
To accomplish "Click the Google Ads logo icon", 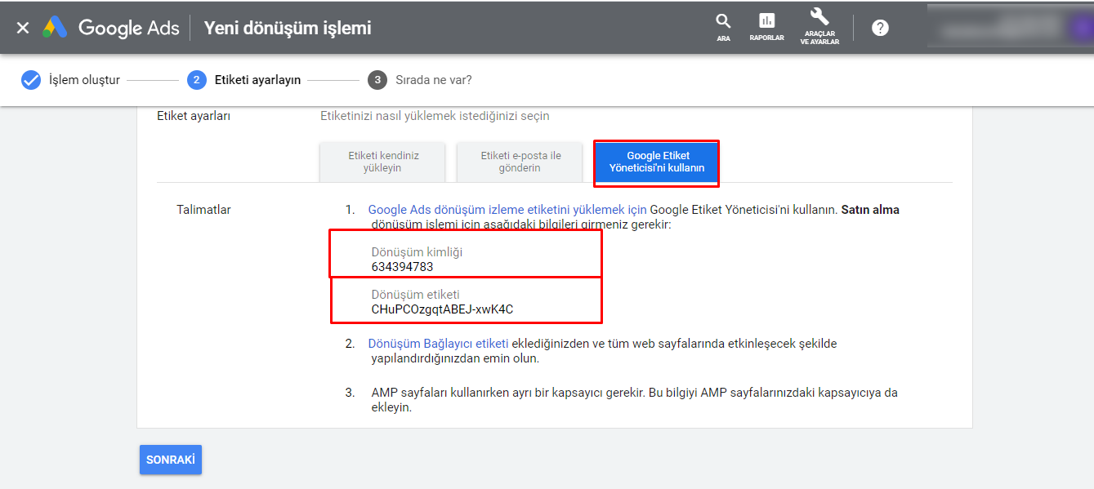I will (x=56, y=28).
